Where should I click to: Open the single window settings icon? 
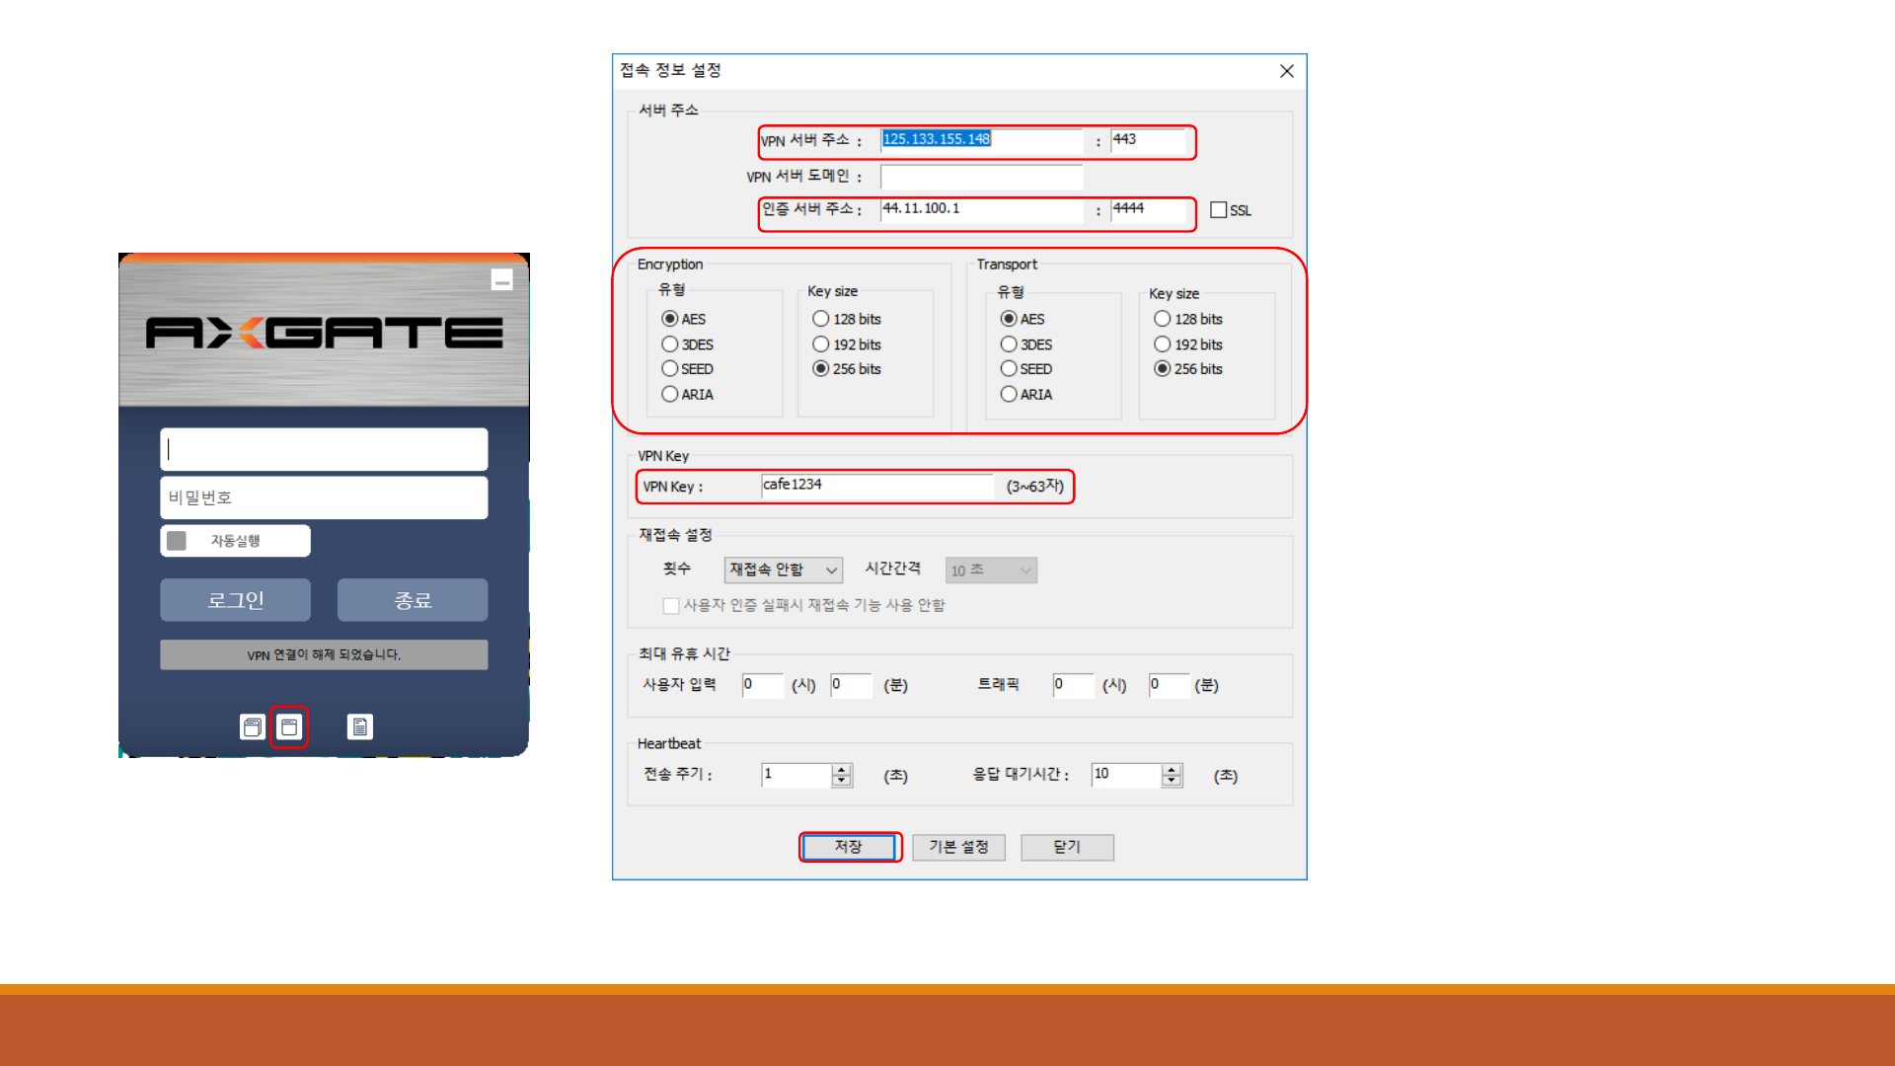tap(289, 727)
